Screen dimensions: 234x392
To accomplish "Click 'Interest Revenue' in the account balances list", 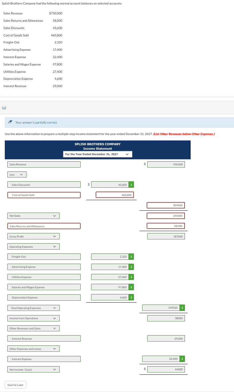I will pyautogui.click(x=15, y=86).
